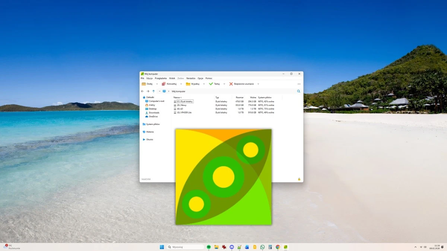447x251 pixels.
Task: Expand the Wypakuj dropdown arrow
Action: [x=204, y=84]
